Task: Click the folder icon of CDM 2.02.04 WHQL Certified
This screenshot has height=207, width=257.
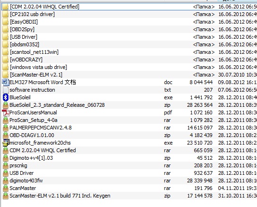Action: point(5,7)
